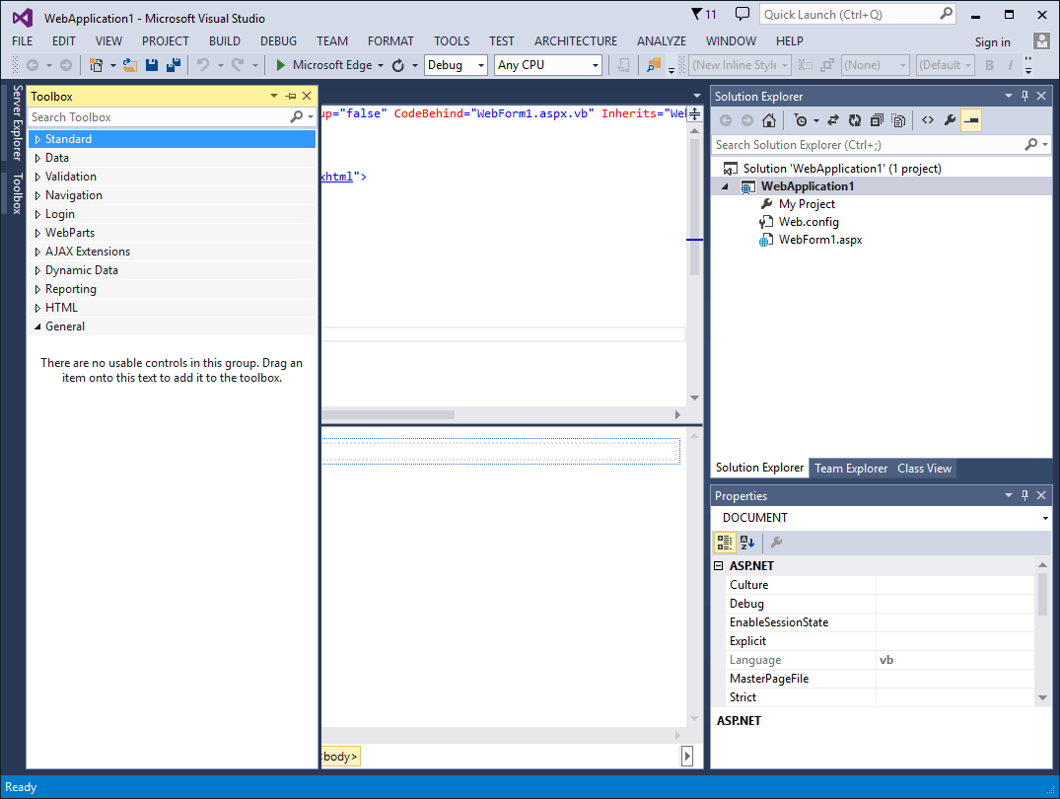Switch to the Team Explorer tab

coord(850,469)
